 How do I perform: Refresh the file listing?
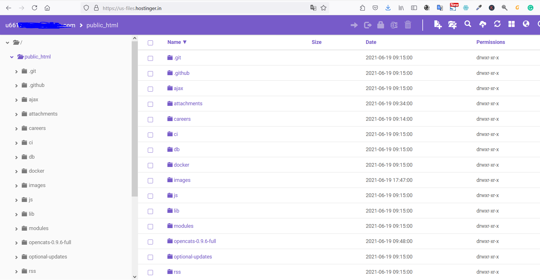point(497,24)
